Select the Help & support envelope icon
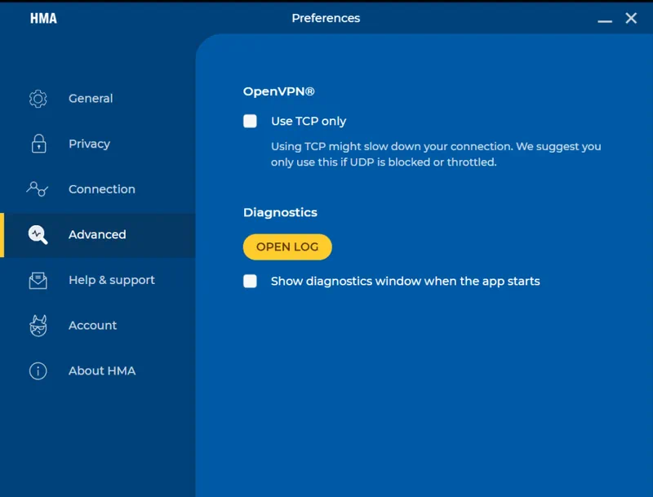Screen dimensions: 653x497 pos(38,280)
